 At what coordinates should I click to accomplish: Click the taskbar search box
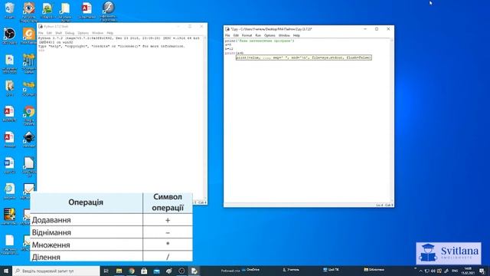point(56,271)
